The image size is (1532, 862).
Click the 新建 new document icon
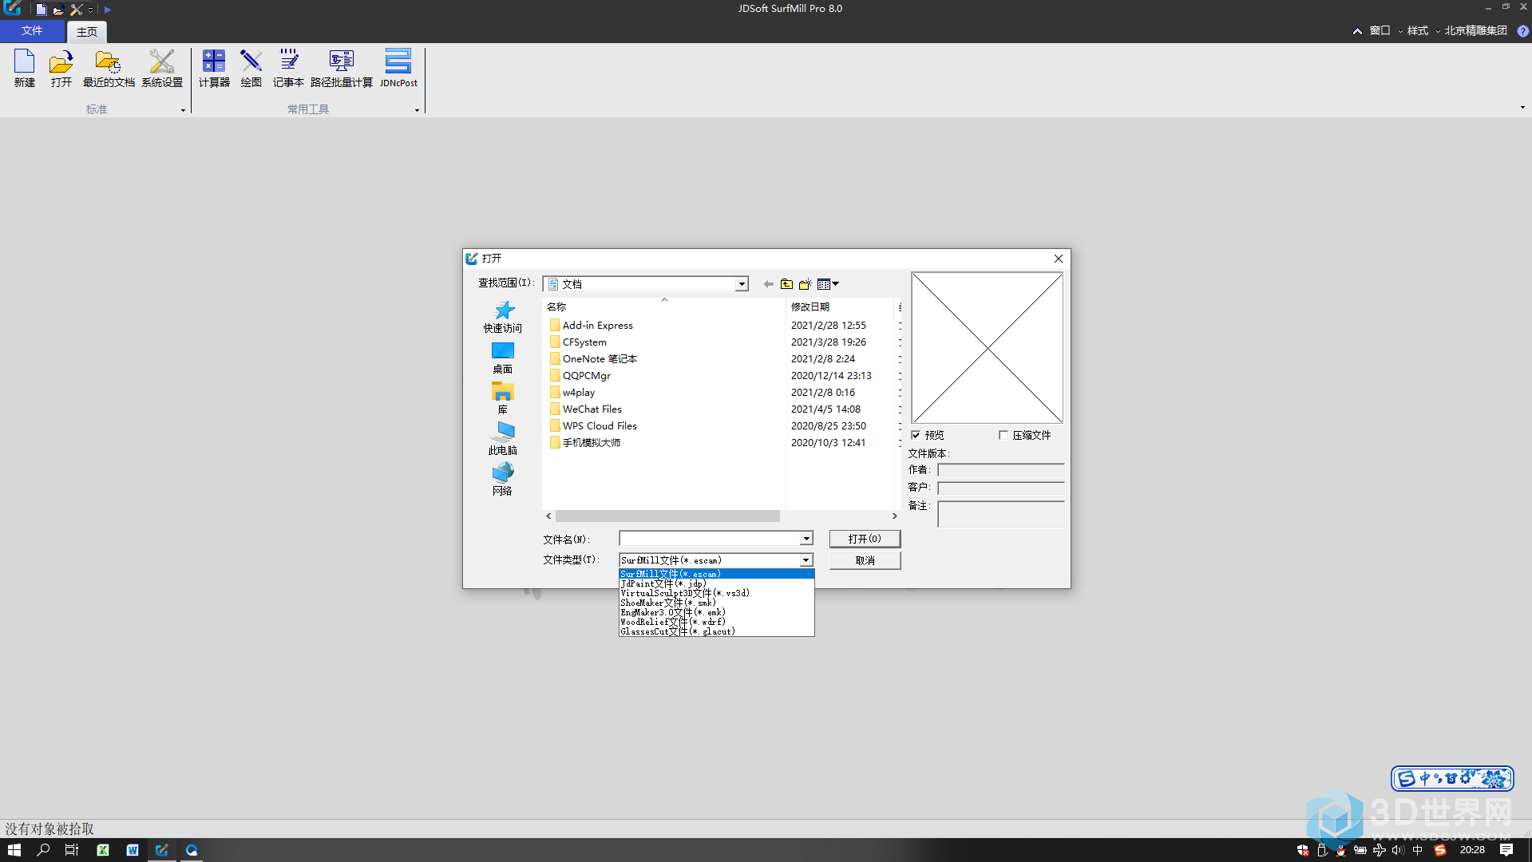tap(25, 68)
